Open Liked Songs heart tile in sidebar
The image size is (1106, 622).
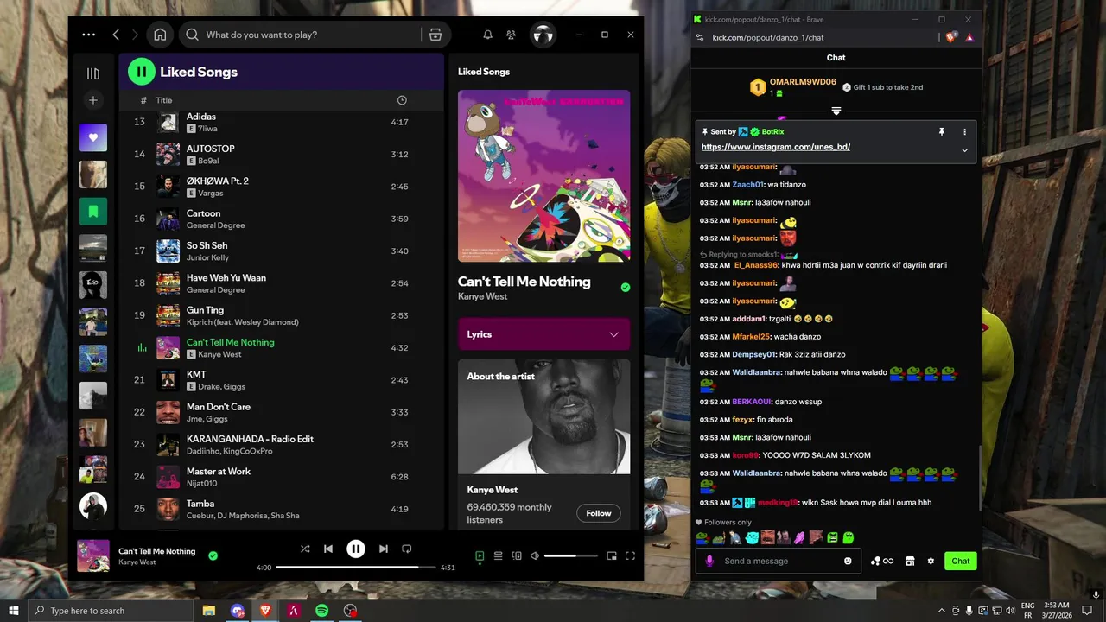point(93,137)
